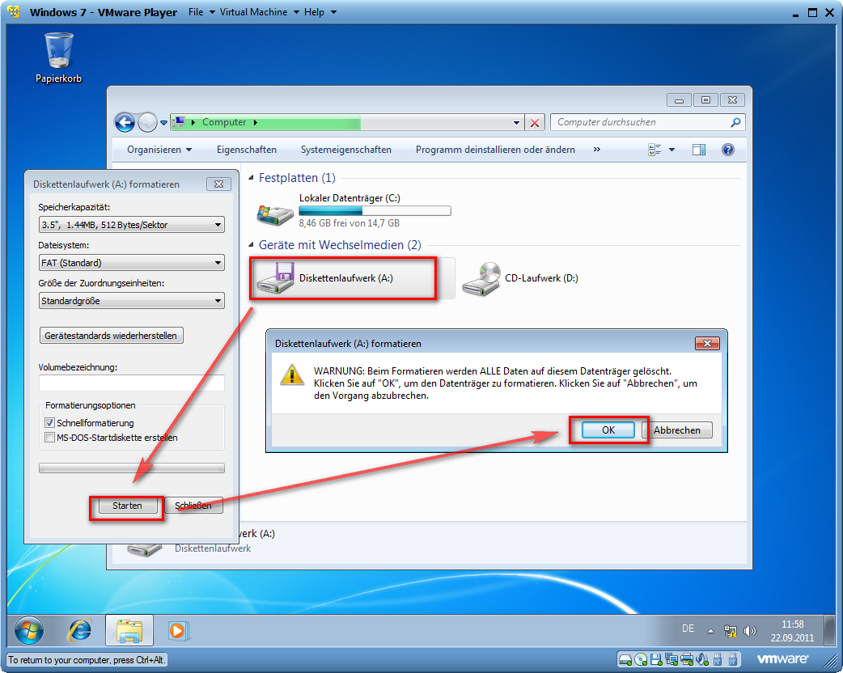The height and width of the screenshot is (673, 843).
Task: Select the CD-Laufwerk (D:) disc icon
Action: click(481, 278)
